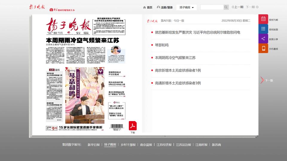The width and height of the screenshot is (287, 161).
Task: Click the Pakistan flood article on page image
Action: 109,26
